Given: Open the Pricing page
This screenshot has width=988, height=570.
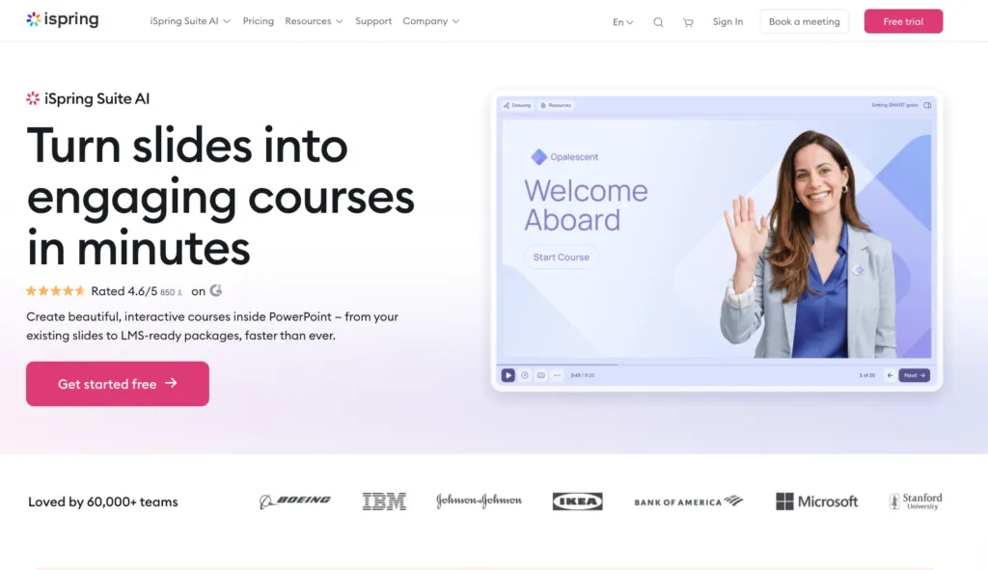Looking at the screenshot, I should click(x=259, y=21).
